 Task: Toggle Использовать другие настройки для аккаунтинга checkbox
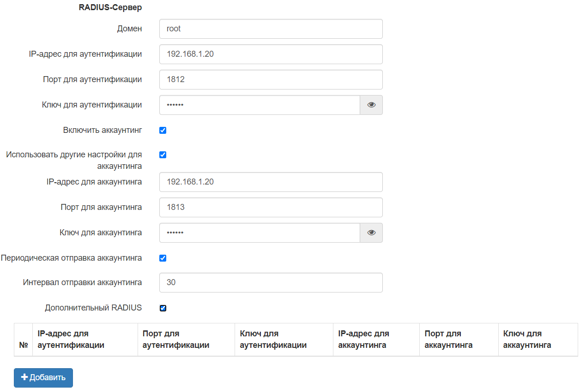click(x=163, y=155)
